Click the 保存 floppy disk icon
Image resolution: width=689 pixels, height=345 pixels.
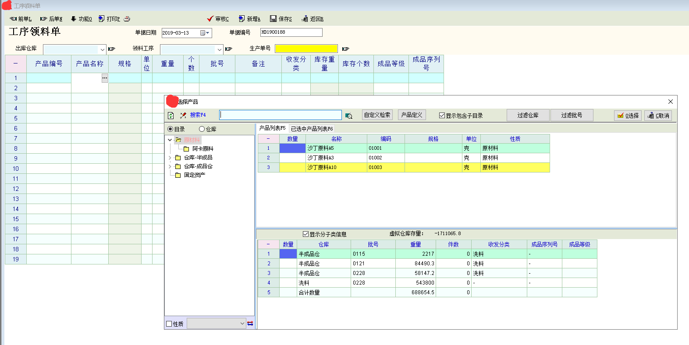273,19
